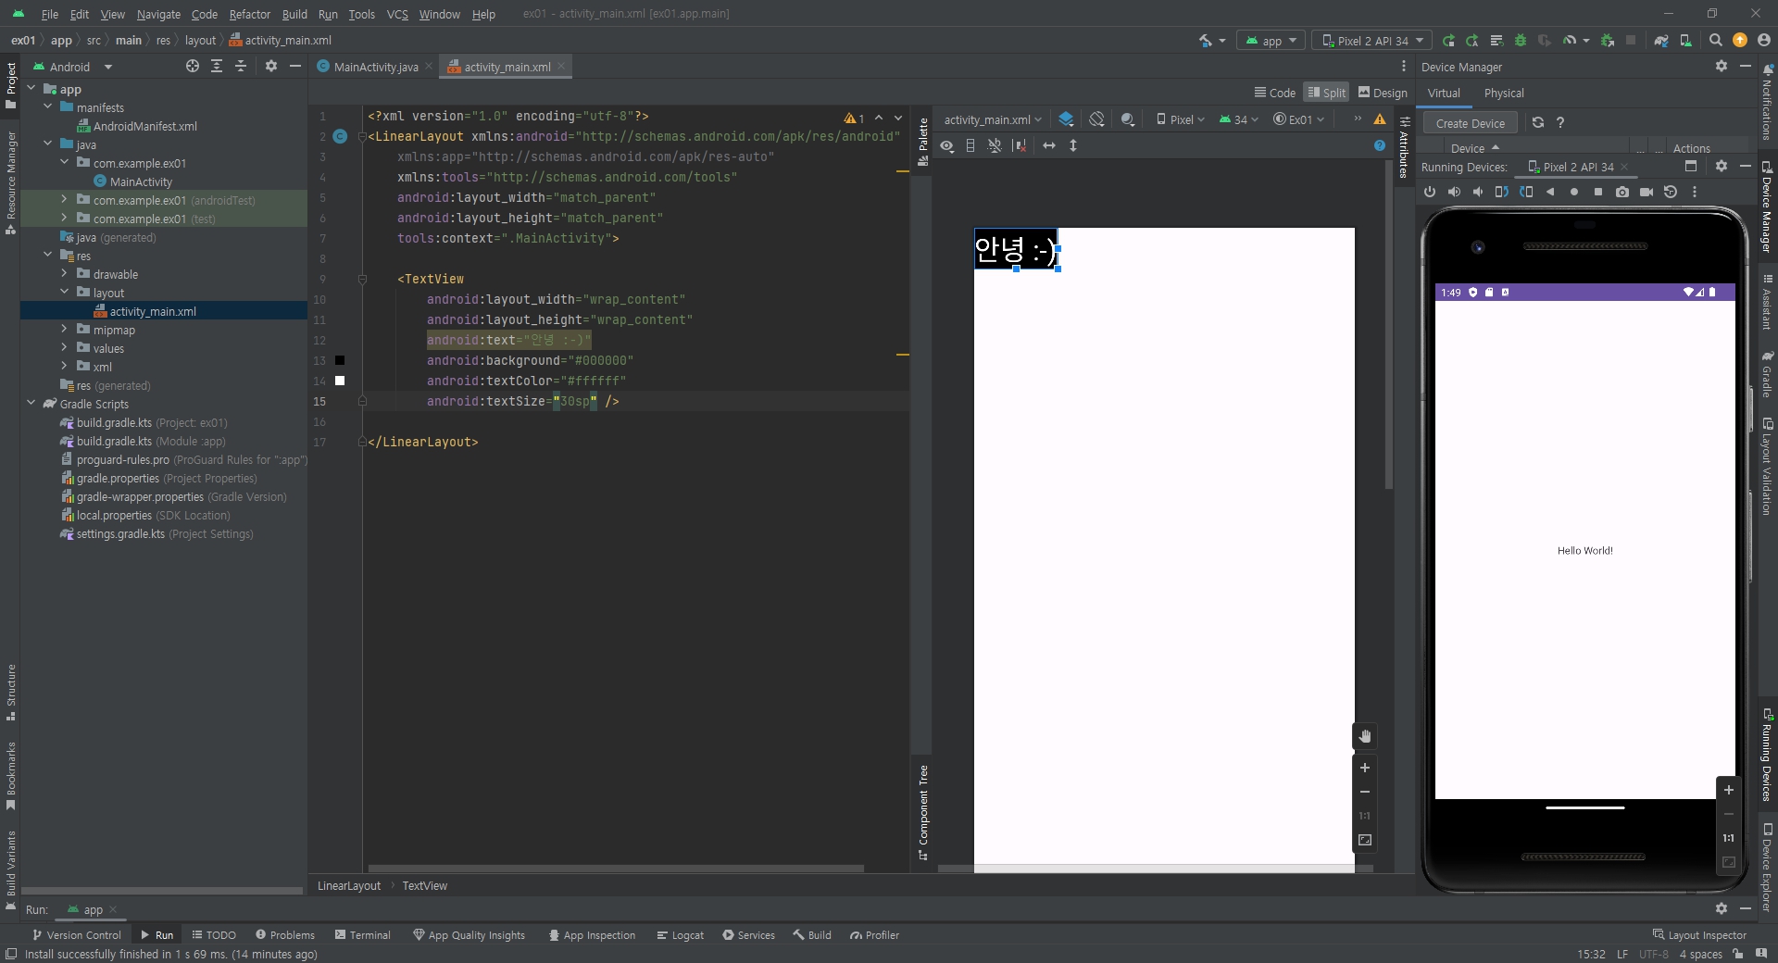Viewport: 1778px width, 963px height.
Task: Start emulator screen recording icon
Action: pos(1647,192)
